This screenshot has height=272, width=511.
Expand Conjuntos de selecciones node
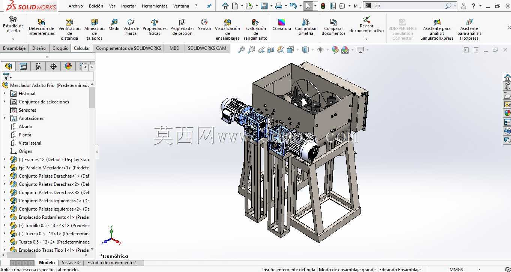tap(5, 102)
